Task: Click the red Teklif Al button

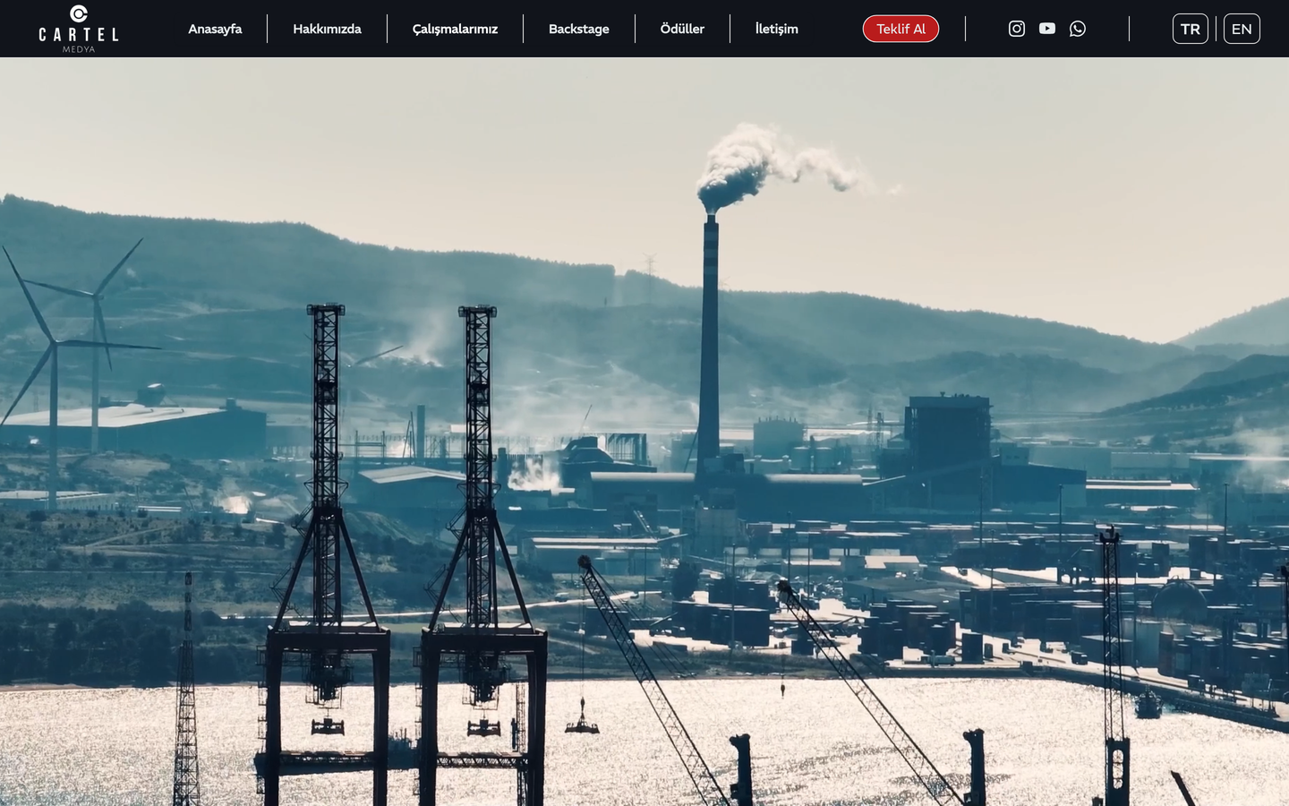Action: tap(901, 29)
